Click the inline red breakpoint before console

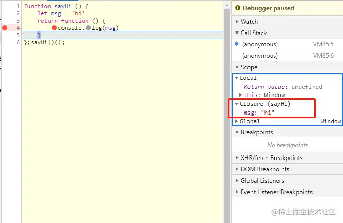[54, 28]
